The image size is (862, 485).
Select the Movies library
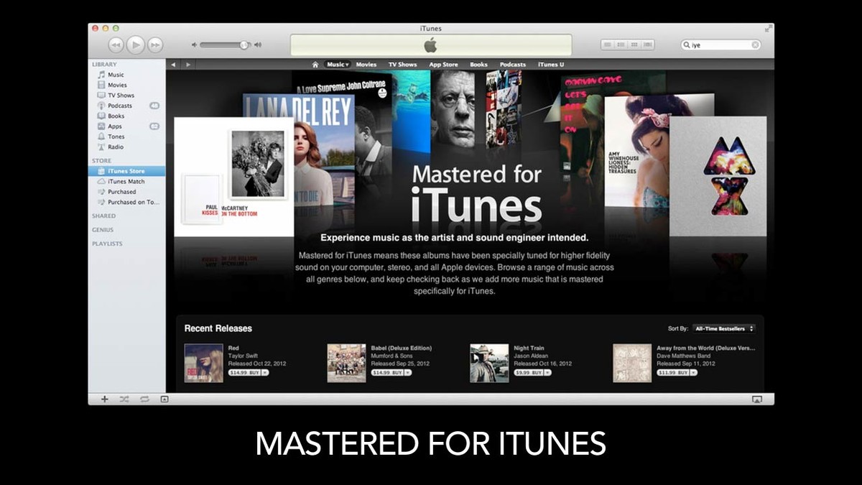coord(116,85)
